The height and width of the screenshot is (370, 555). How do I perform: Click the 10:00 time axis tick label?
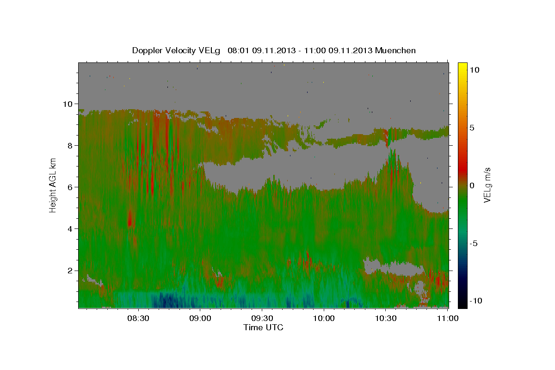tap(324, 318)
